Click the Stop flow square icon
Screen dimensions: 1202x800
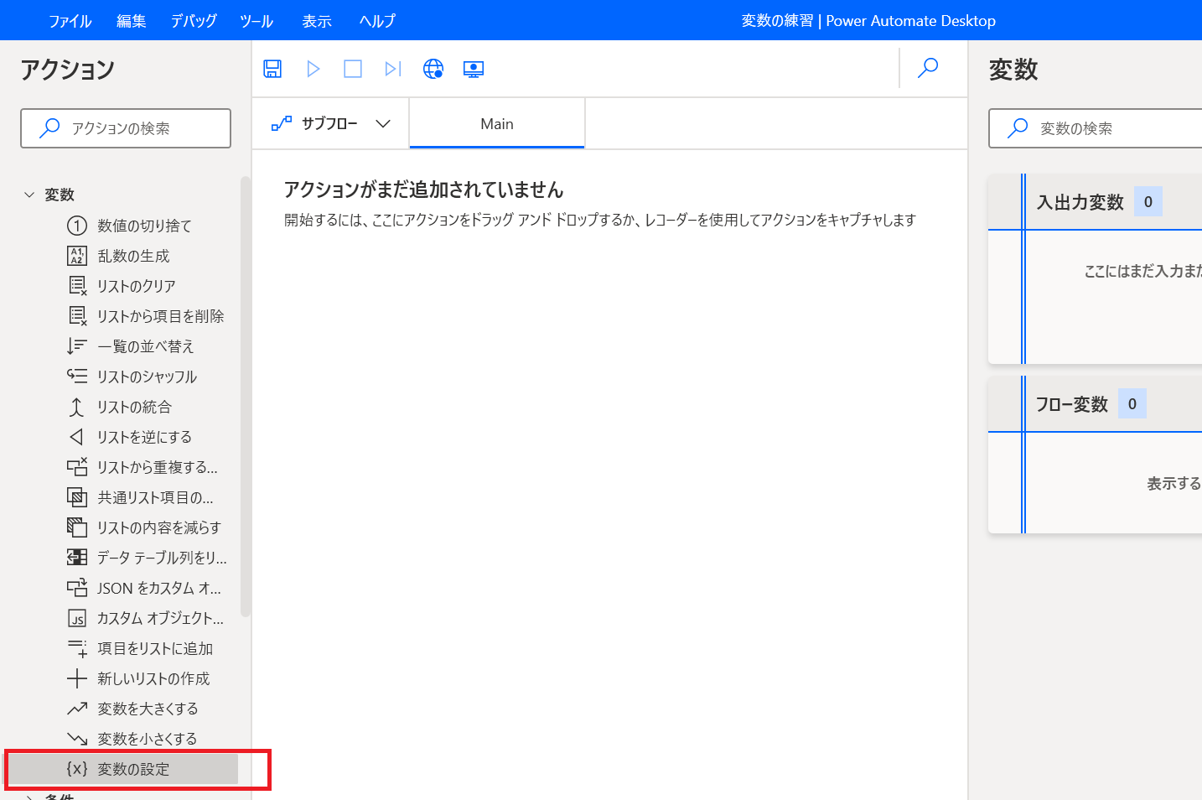click(x=353, y=69)
